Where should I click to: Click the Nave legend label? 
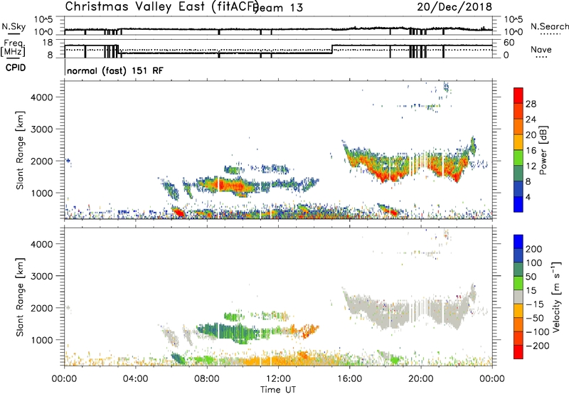coord(541,49)
